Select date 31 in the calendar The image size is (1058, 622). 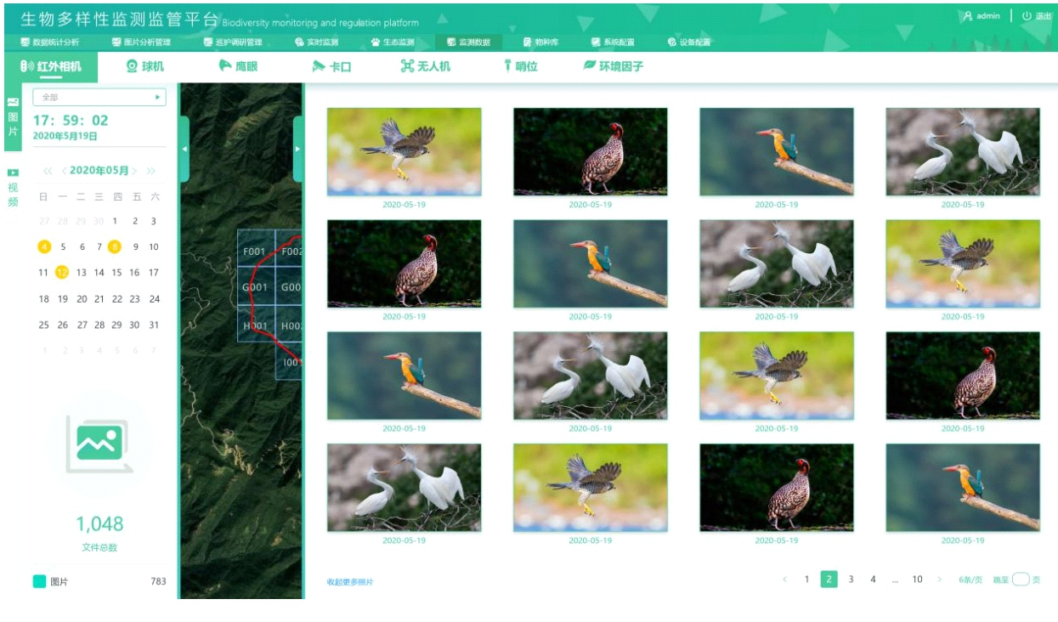pos(154,325)
